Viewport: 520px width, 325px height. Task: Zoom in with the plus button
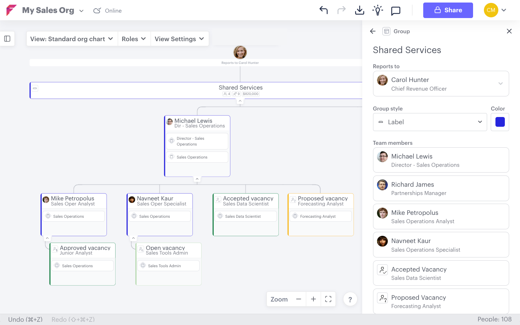pyautogui.click(x=313, y=299)
